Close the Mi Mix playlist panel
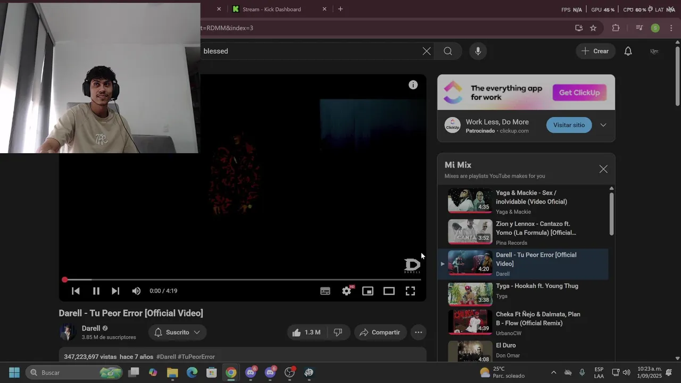The image size is (681, 383). 603,169
